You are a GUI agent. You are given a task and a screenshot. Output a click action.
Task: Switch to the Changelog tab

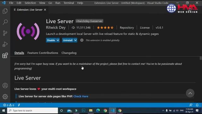(69, 53)
